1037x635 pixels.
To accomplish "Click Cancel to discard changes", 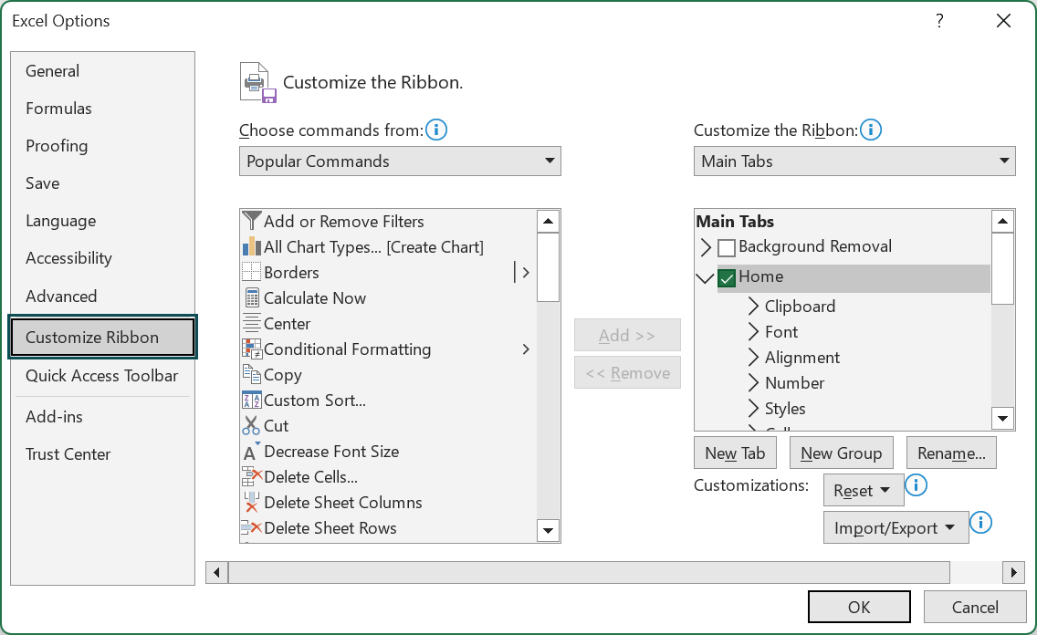I will coord(975,607).
